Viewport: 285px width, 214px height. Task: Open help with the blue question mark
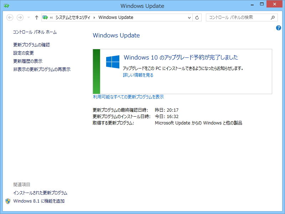point(279,28)
